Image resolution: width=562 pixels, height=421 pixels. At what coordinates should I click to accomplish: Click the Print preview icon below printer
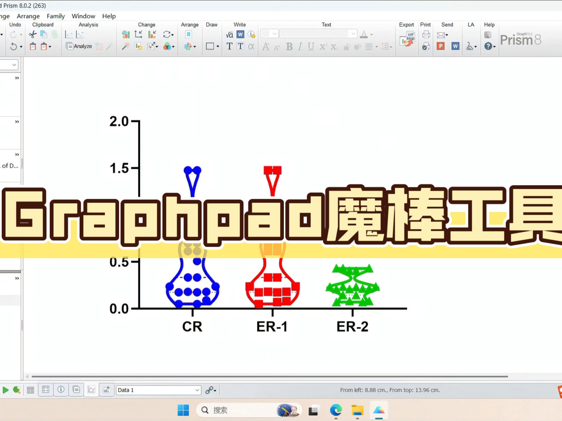point(426,46)
